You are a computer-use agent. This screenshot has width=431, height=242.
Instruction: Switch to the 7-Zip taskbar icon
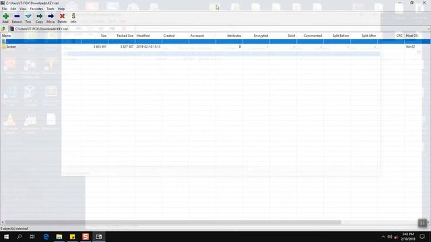tap(99, 237)
